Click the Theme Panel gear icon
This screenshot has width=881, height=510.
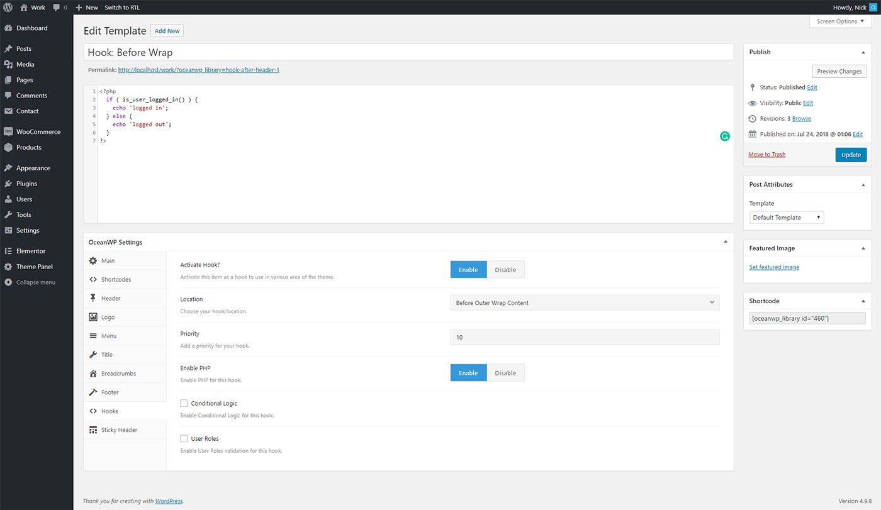pos(8,267)
